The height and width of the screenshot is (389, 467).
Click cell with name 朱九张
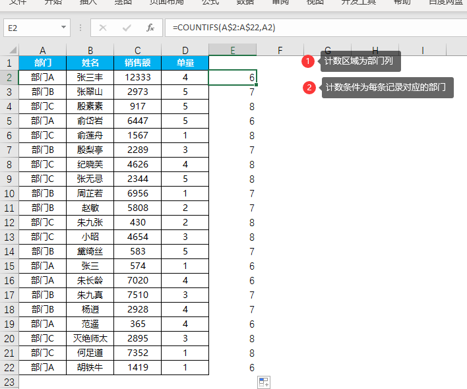(90, 222)
